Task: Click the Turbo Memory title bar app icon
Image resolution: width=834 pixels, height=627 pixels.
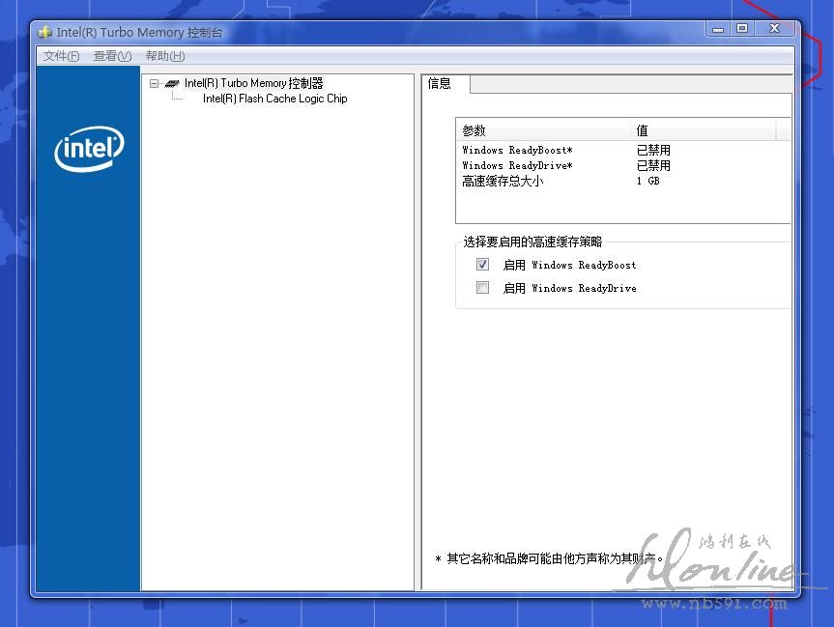Action: click(44, 33)
